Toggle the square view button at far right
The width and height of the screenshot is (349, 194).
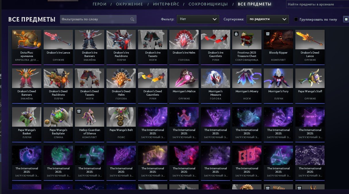(x=346, y=19)
